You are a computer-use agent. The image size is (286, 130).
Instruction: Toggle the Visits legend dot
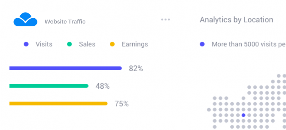tap(26, 44)
